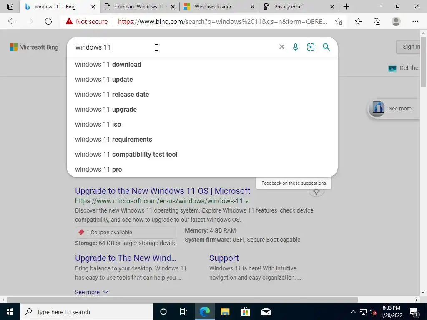Open the Favorites list icon
This screenshot has width=427, height=320.
pos(359,21)
